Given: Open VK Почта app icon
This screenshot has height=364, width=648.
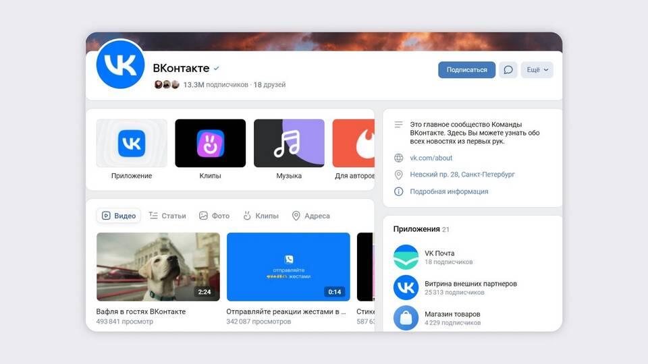Looking at the screenshot, I should click(406, 257).
